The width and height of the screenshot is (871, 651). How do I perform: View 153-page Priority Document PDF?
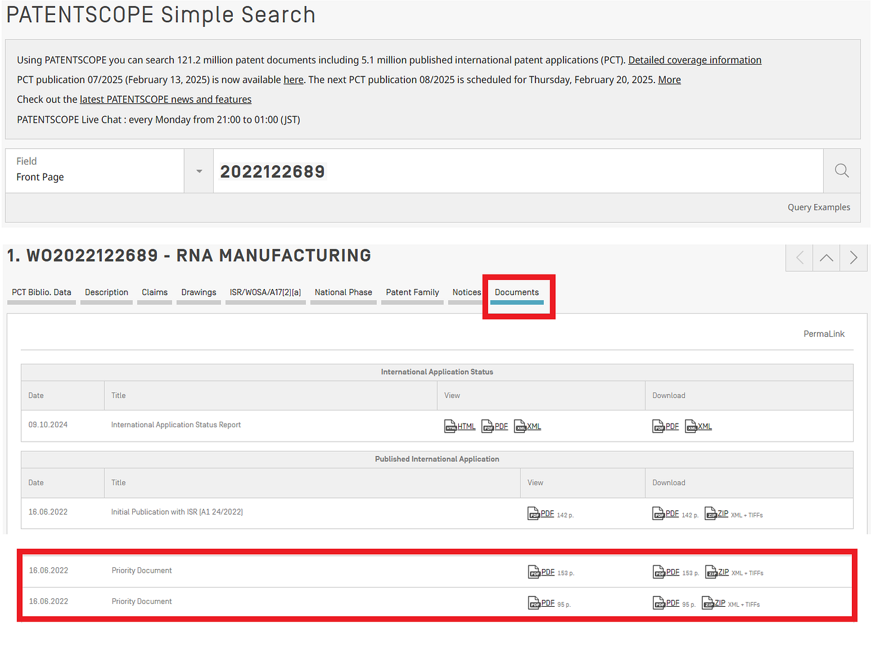(541, 572)
